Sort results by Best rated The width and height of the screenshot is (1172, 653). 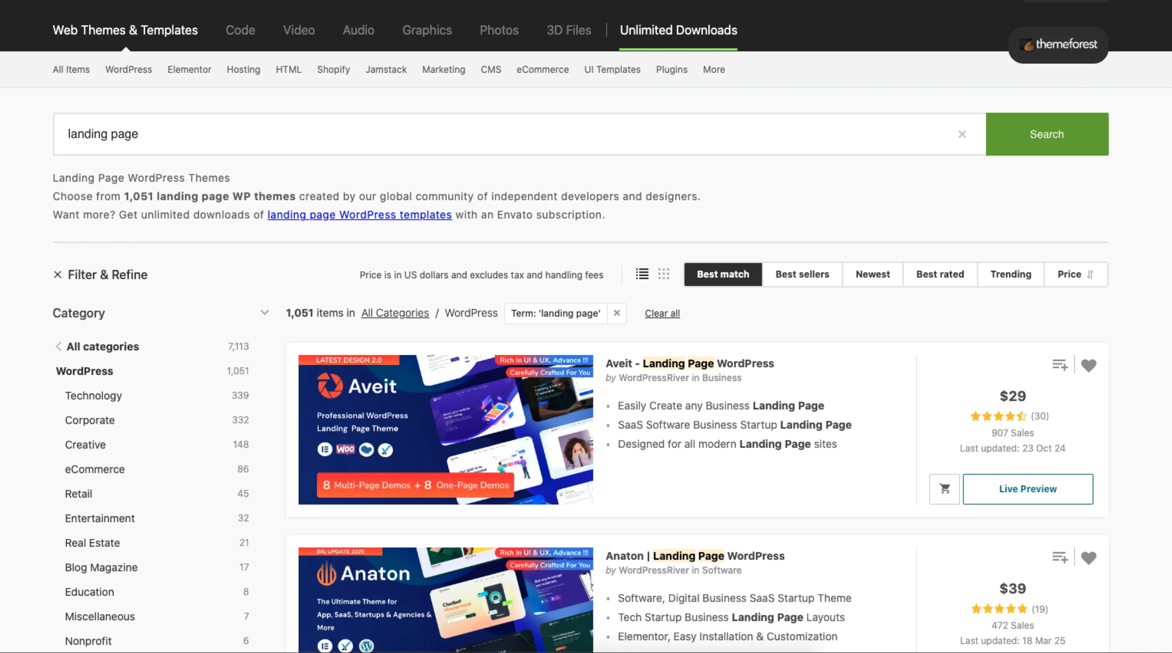pyautogui.click(x=940, y=274)
